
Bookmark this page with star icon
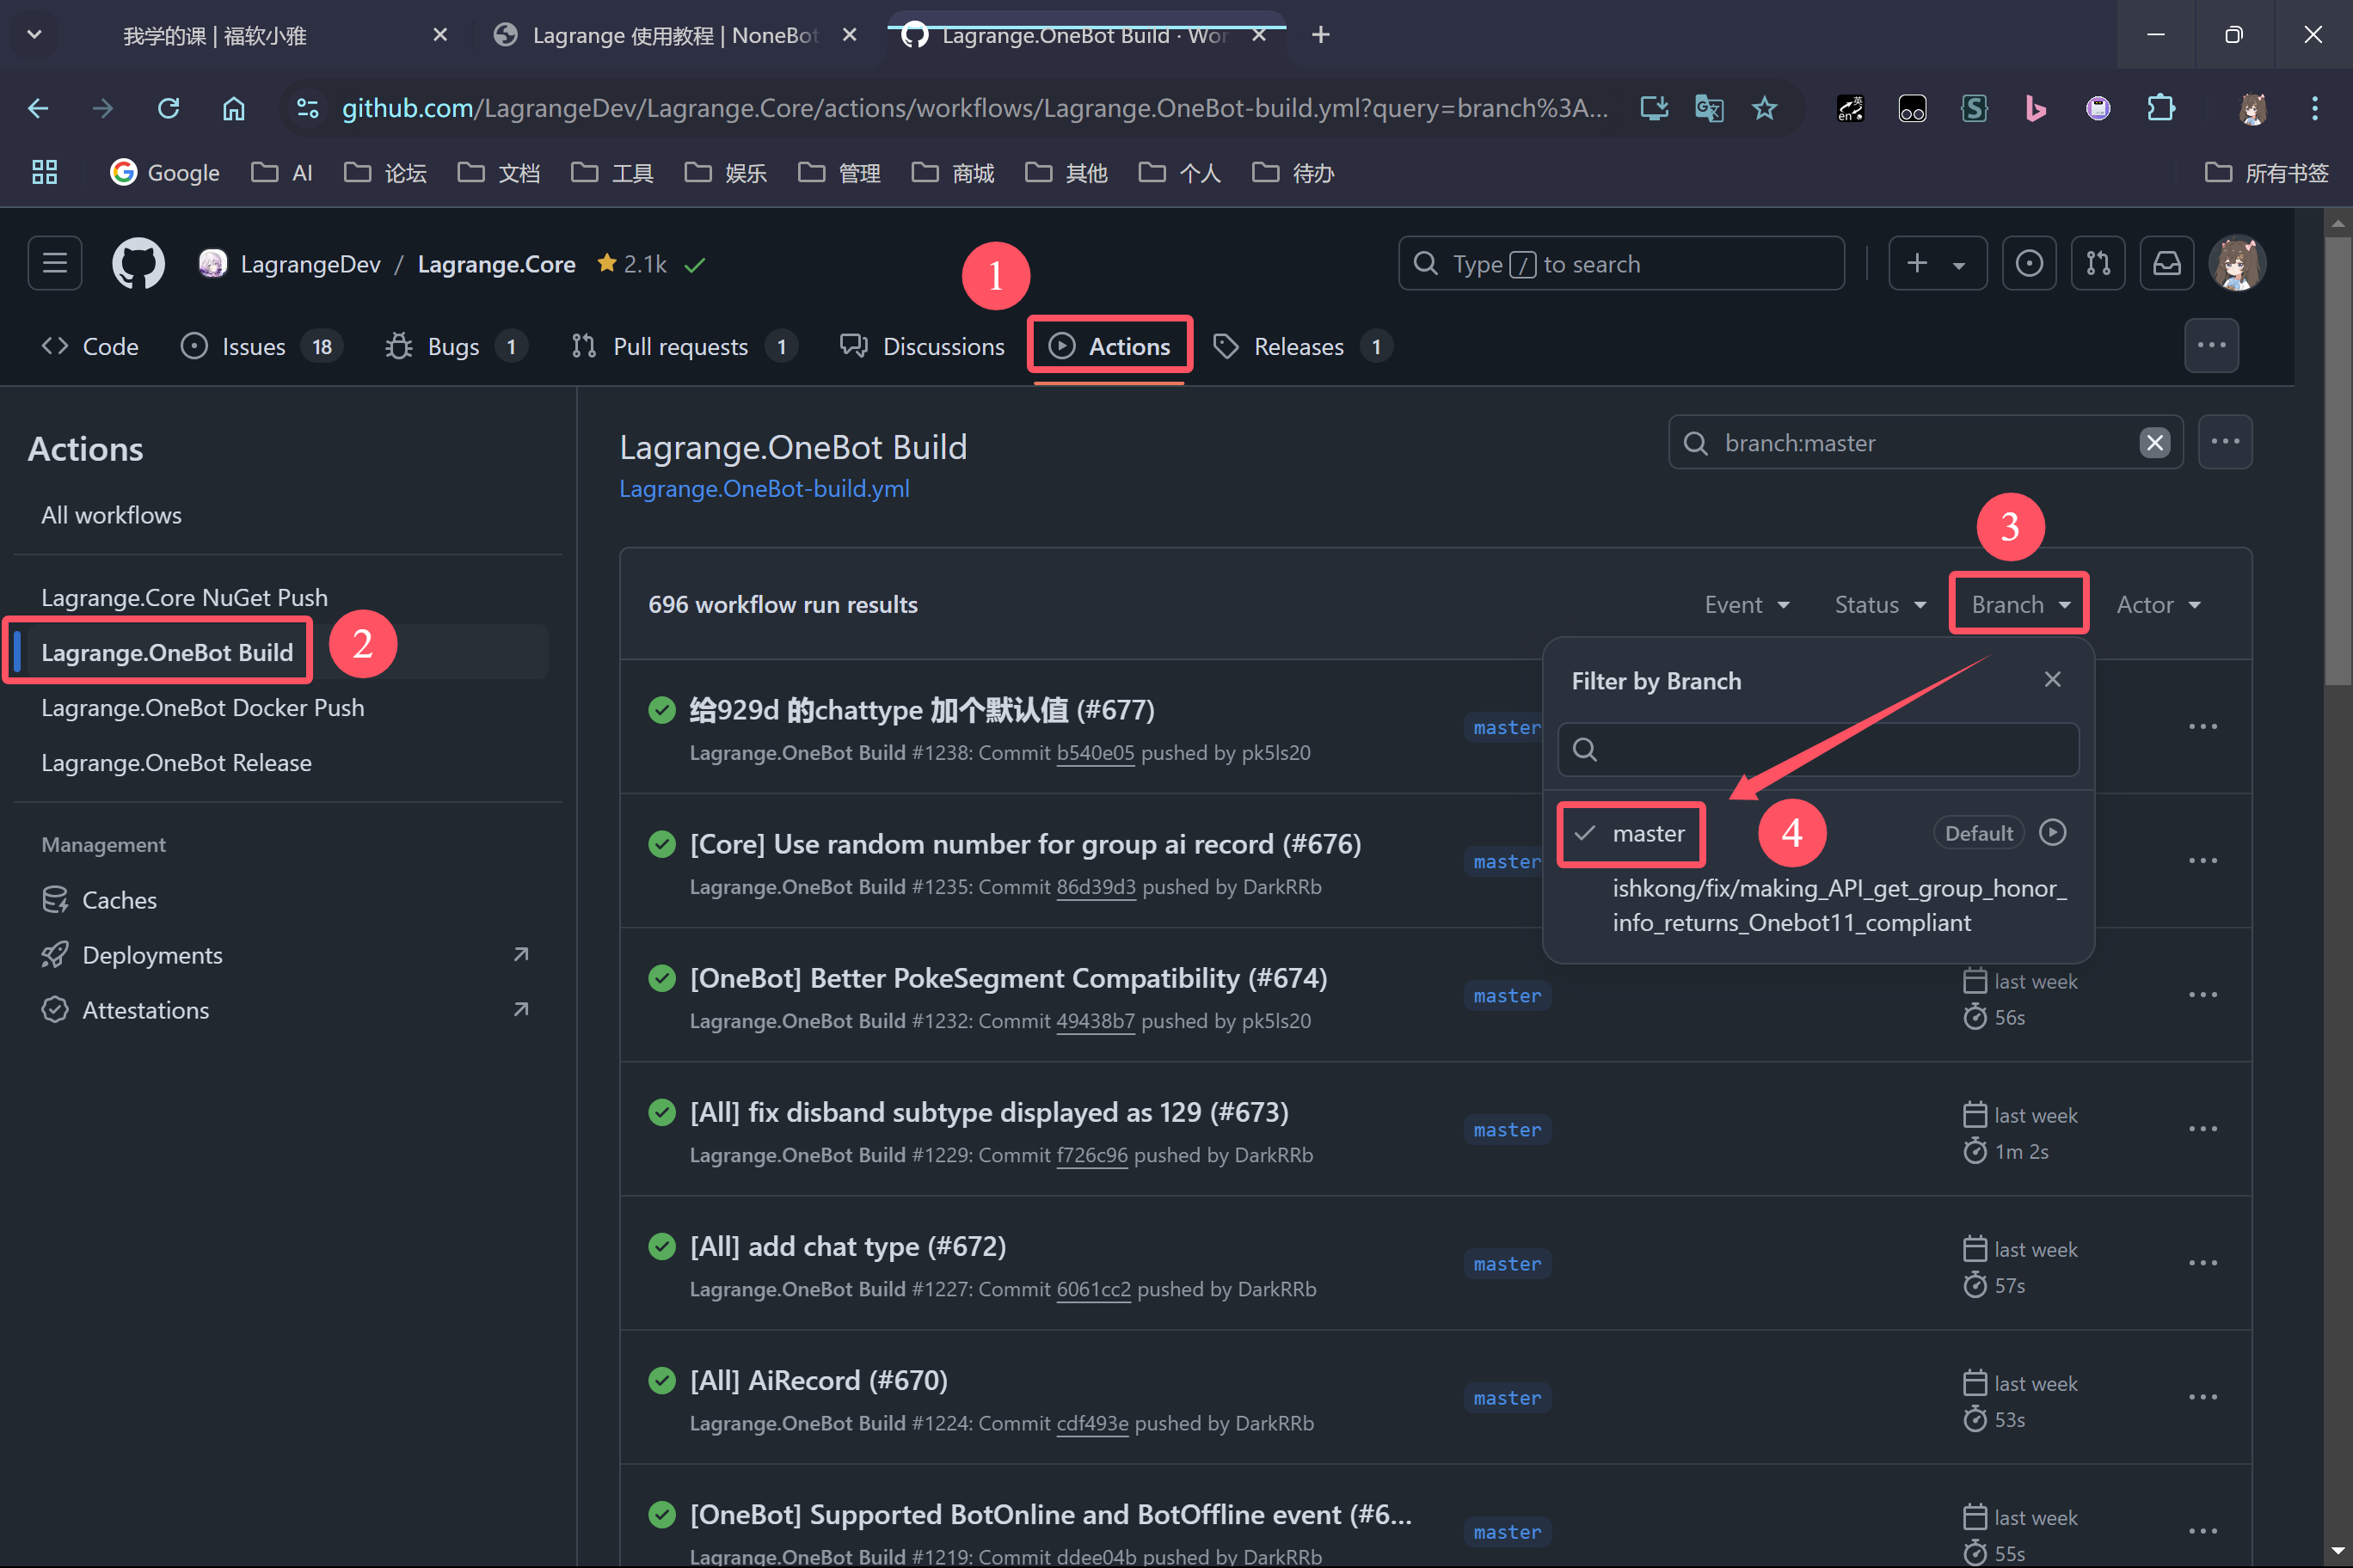point(1764,108)
